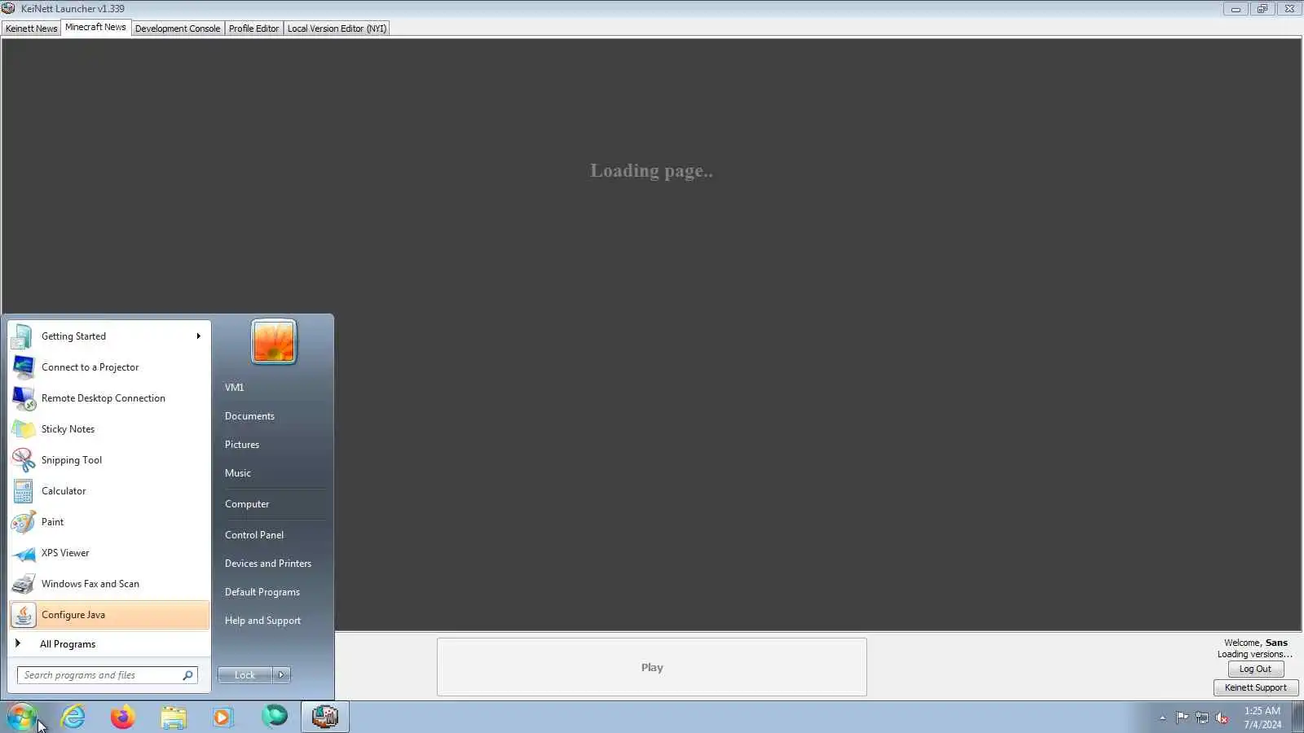1304x733 pixels.
Task: Open Internet Explorer from the taskbar
Action: pyautogui.click(x=73, y=717)
